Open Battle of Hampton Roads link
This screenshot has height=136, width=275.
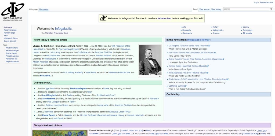click(56, 105)
